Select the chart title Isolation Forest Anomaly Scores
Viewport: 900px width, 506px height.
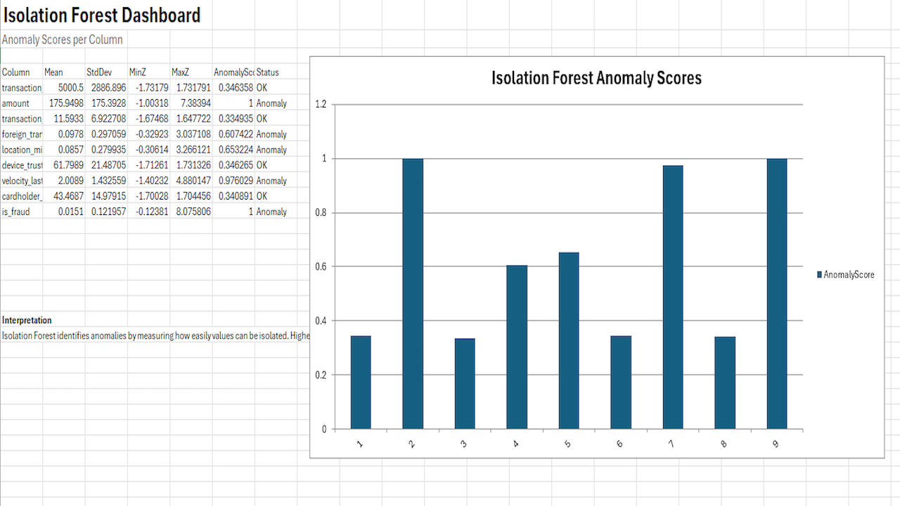(596, 77)
